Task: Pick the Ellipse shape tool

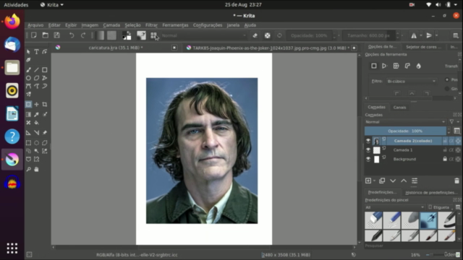Action: (28, 78)
